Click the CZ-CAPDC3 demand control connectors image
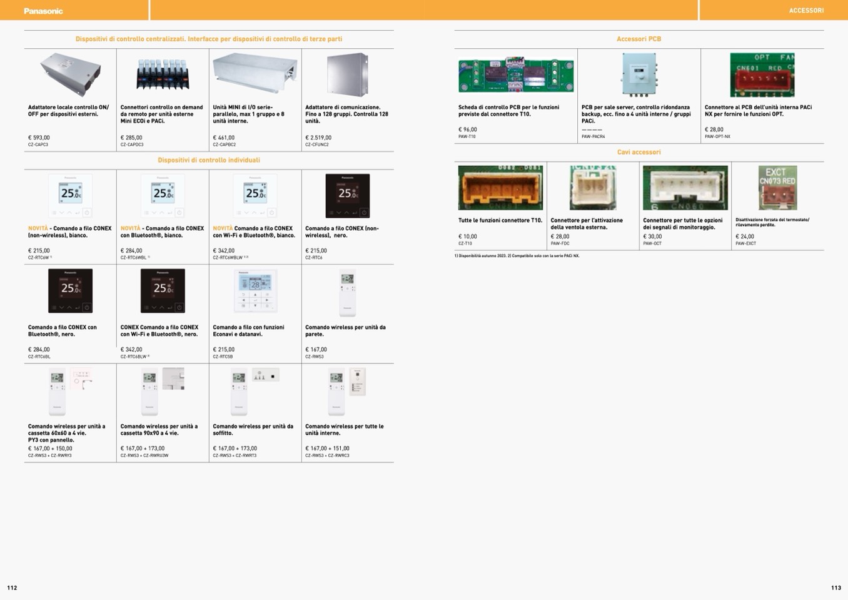The height and width of the screenshot is (600, 848). [x=163, y=74]
